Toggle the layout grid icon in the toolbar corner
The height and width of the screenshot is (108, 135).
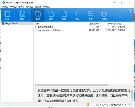point(131,11)
